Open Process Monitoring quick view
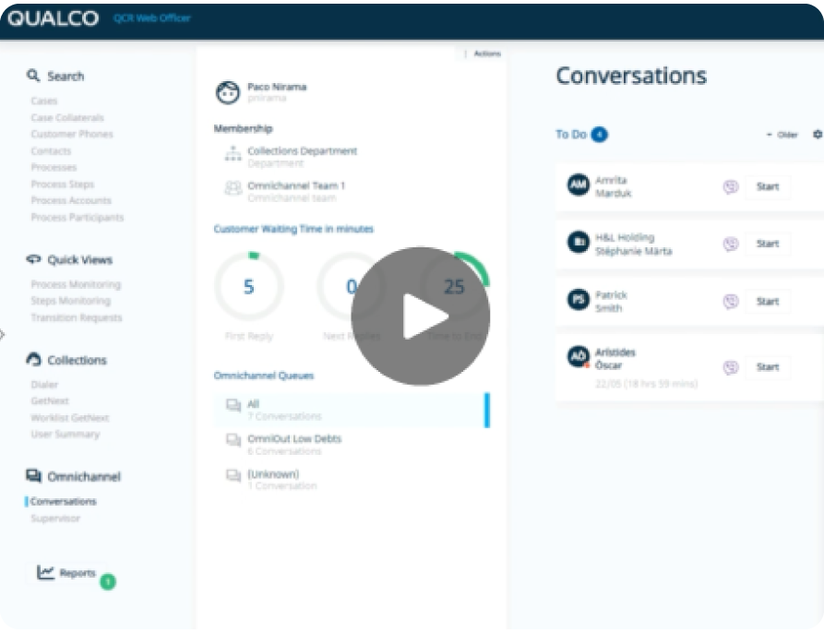Viewport: 824px width, 633px height. point(76,284)
